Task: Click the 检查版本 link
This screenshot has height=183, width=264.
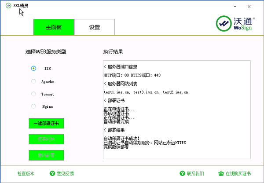Action: (x=26, y=174)
